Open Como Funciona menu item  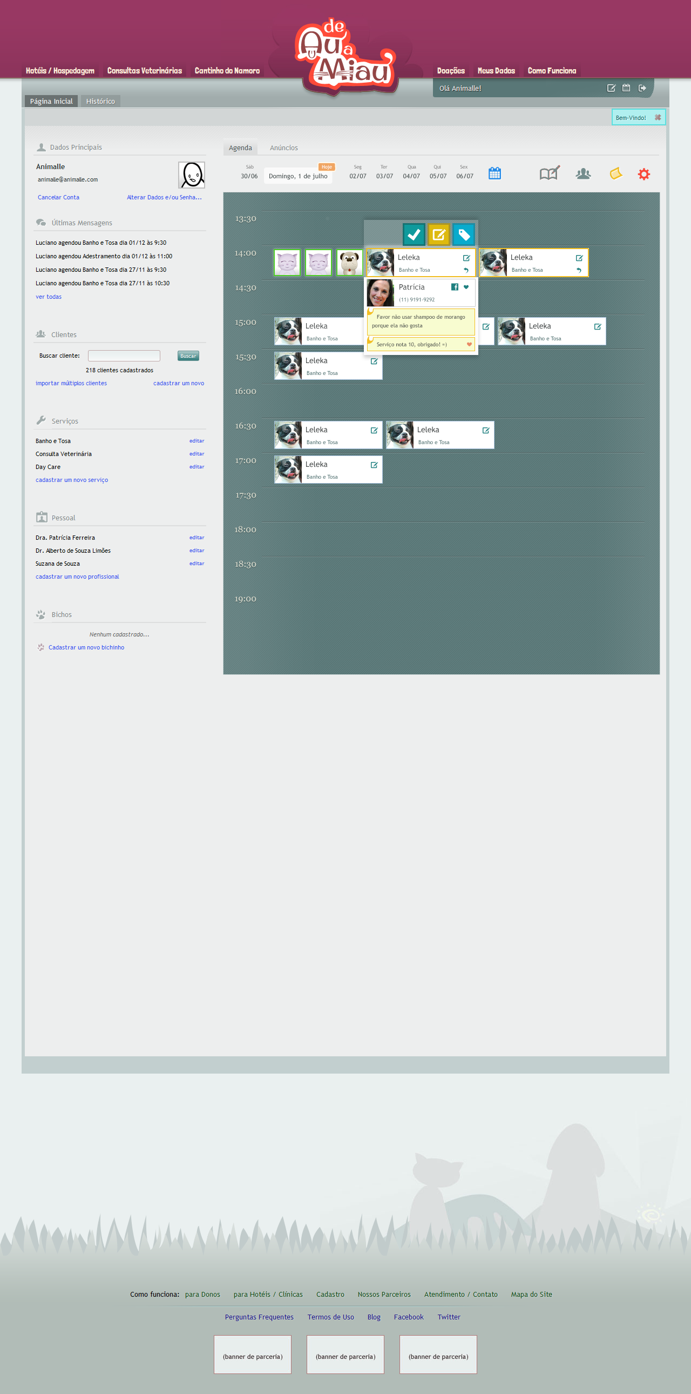pyautogui.click(x=552, y=71)
